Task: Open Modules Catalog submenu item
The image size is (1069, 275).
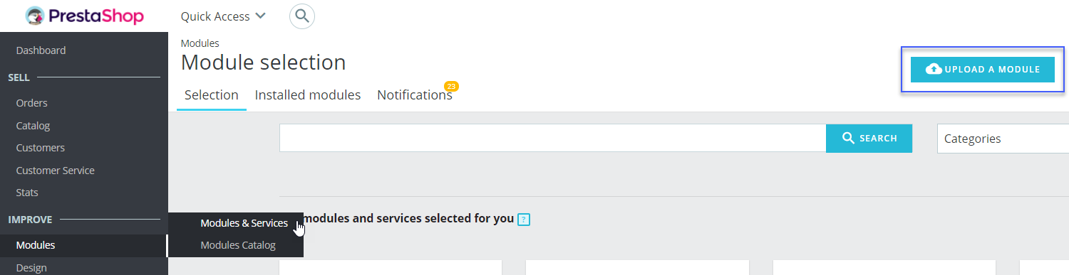Action: (237, 245)
